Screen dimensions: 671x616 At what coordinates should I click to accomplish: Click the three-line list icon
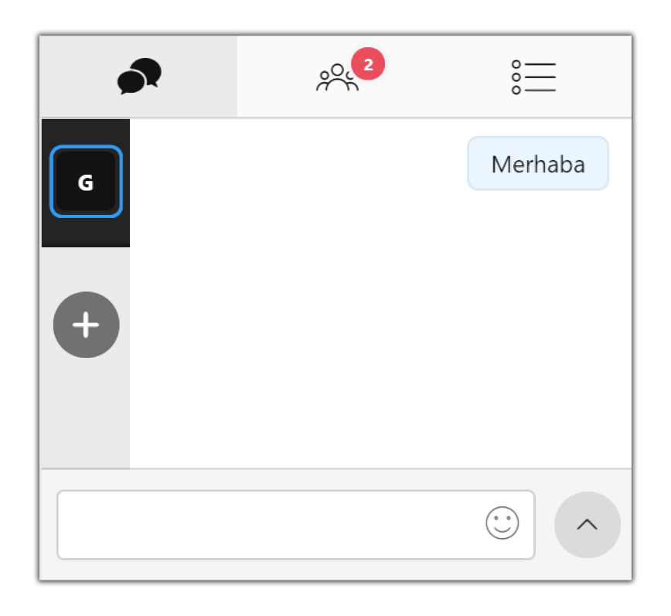pyautogui.click(x=533, y=77)
